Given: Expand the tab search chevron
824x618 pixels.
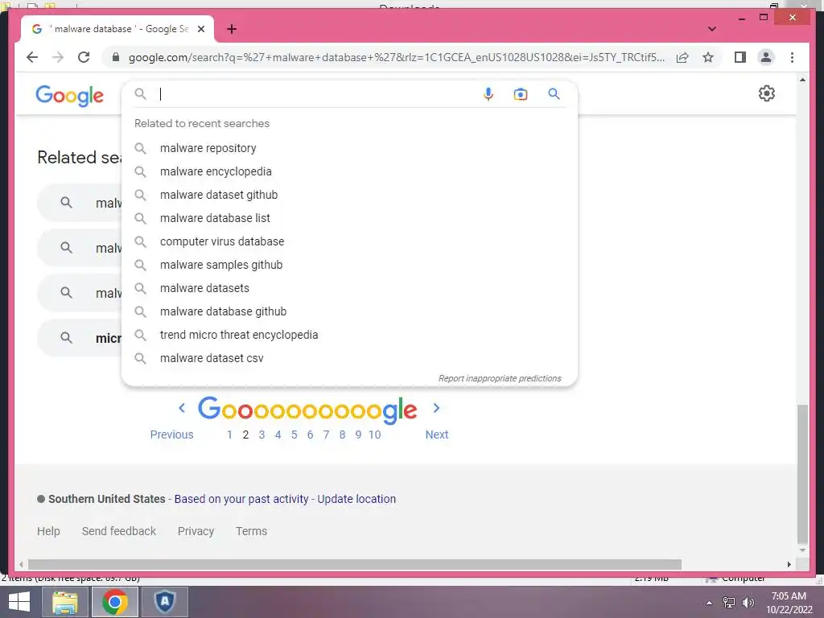Looking at the screenshot, I should click(711, 29).
